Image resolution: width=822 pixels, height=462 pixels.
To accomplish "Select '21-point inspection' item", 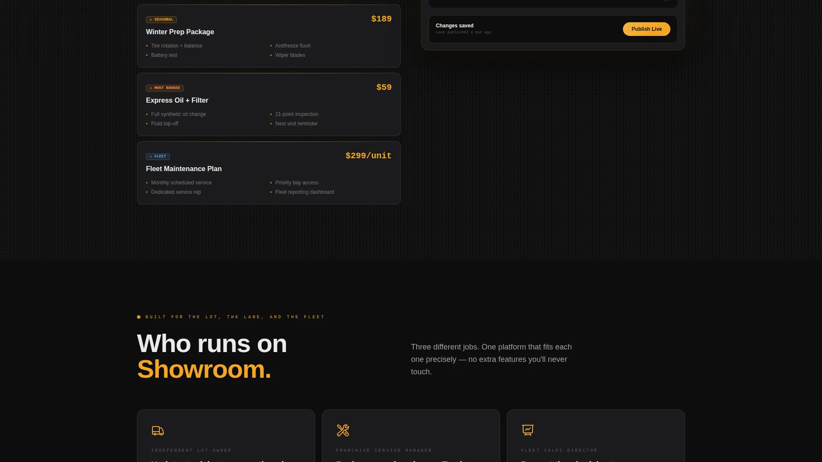I will (x=297, y=114).
